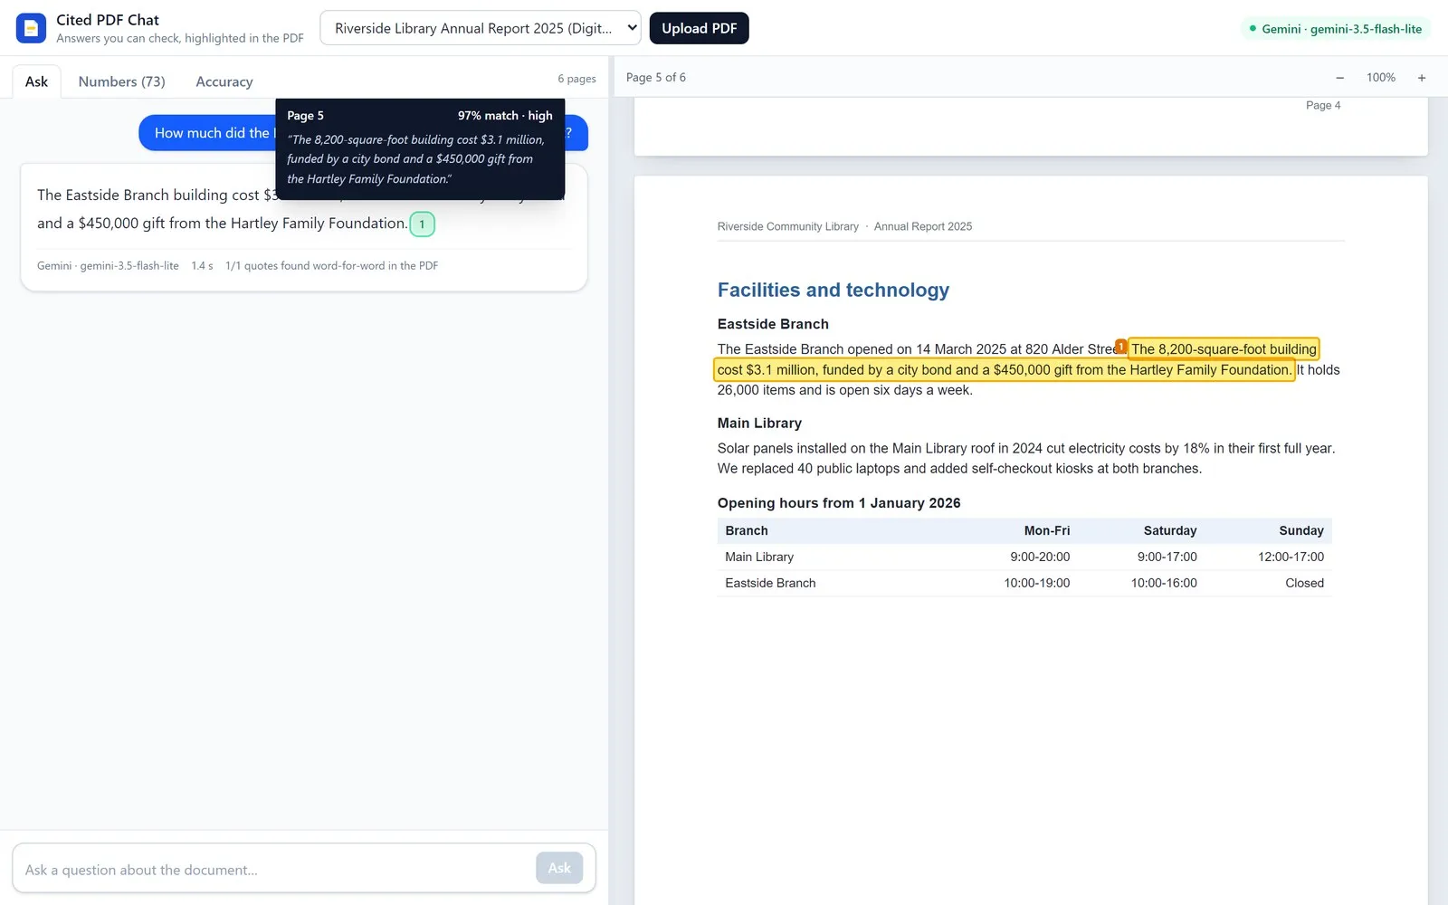The image size is (1448, 905).
Task: Click the 12:00-17:00 Sunday hours cell
Action: coord(1291,557)
